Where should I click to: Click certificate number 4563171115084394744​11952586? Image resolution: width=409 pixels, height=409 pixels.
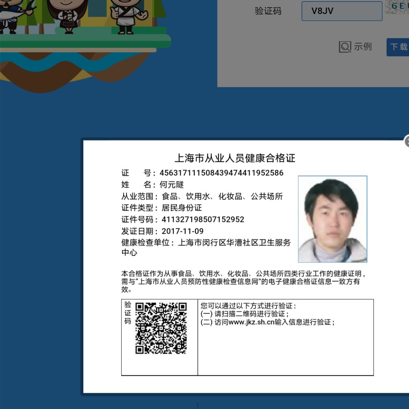pos(222,173)
